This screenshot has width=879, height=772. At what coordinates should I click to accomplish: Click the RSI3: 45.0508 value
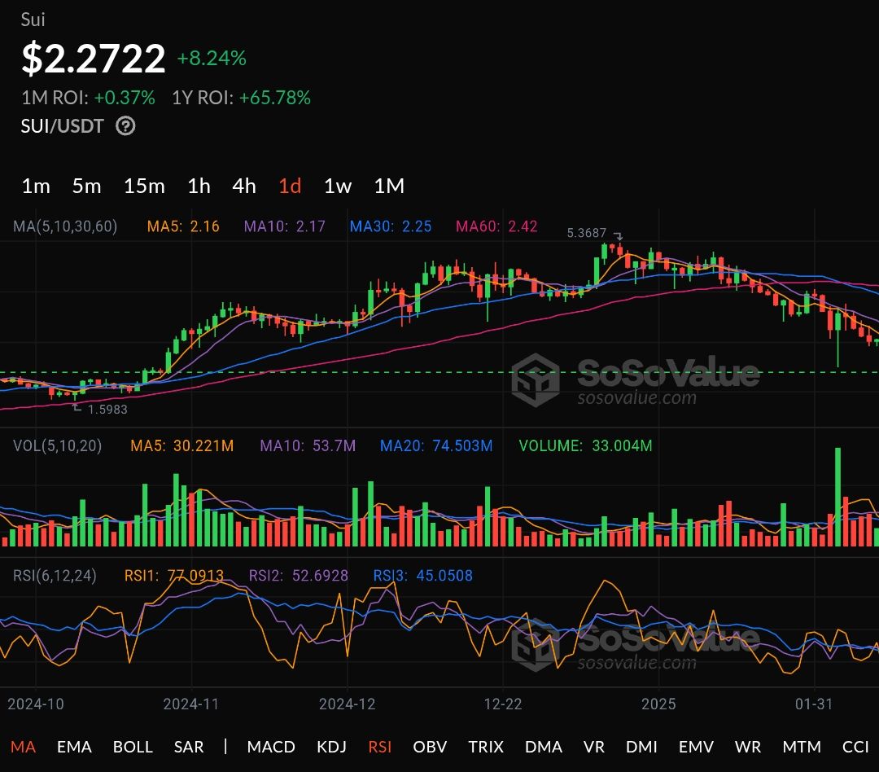tap(422, 575)
